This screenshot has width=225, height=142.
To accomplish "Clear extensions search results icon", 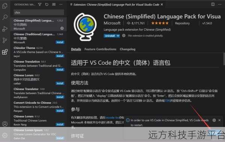I will (54, 5).
